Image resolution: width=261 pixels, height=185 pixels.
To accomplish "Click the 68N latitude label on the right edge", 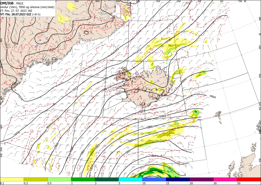I will tap(260, 19).
